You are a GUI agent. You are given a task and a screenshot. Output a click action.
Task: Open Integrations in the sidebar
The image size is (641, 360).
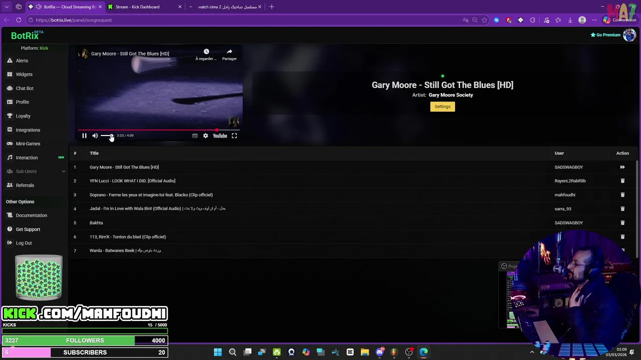pos(28,130)
